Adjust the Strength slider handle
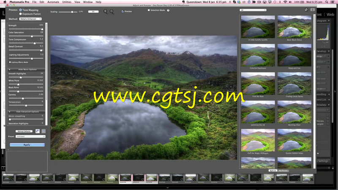Screen dimensions: 338x190 tap(42, 29)
